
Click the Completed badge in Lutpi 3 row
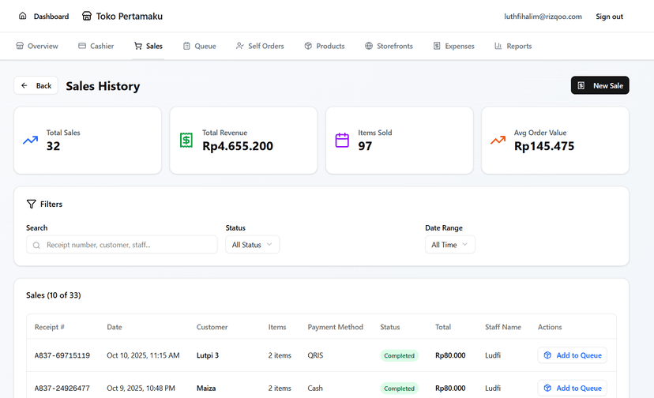click(x=399, y=355)
